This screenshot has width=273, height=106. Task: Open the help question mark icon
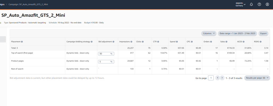(x=259, y=5)
